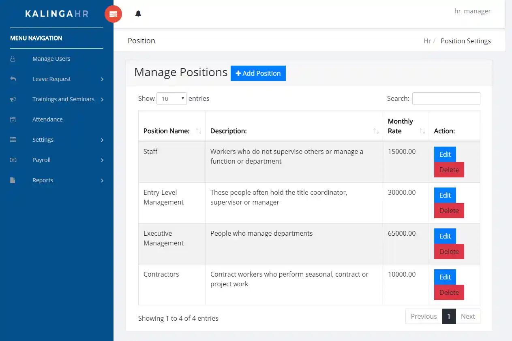Viewport: 512px width, 341px height.
Task: Edit the Contractors position
Action: point(445,277)
